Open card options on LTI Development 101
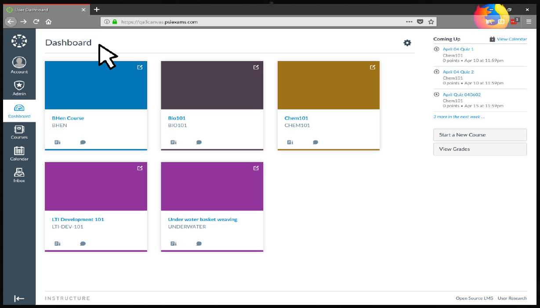 click(140, 168)
